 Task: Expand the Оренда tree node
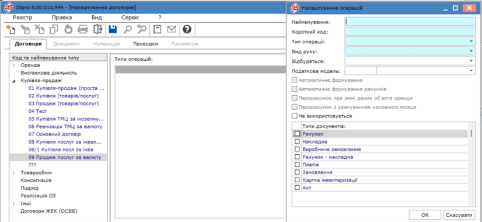pyautogui.click(x=14, y=65)
